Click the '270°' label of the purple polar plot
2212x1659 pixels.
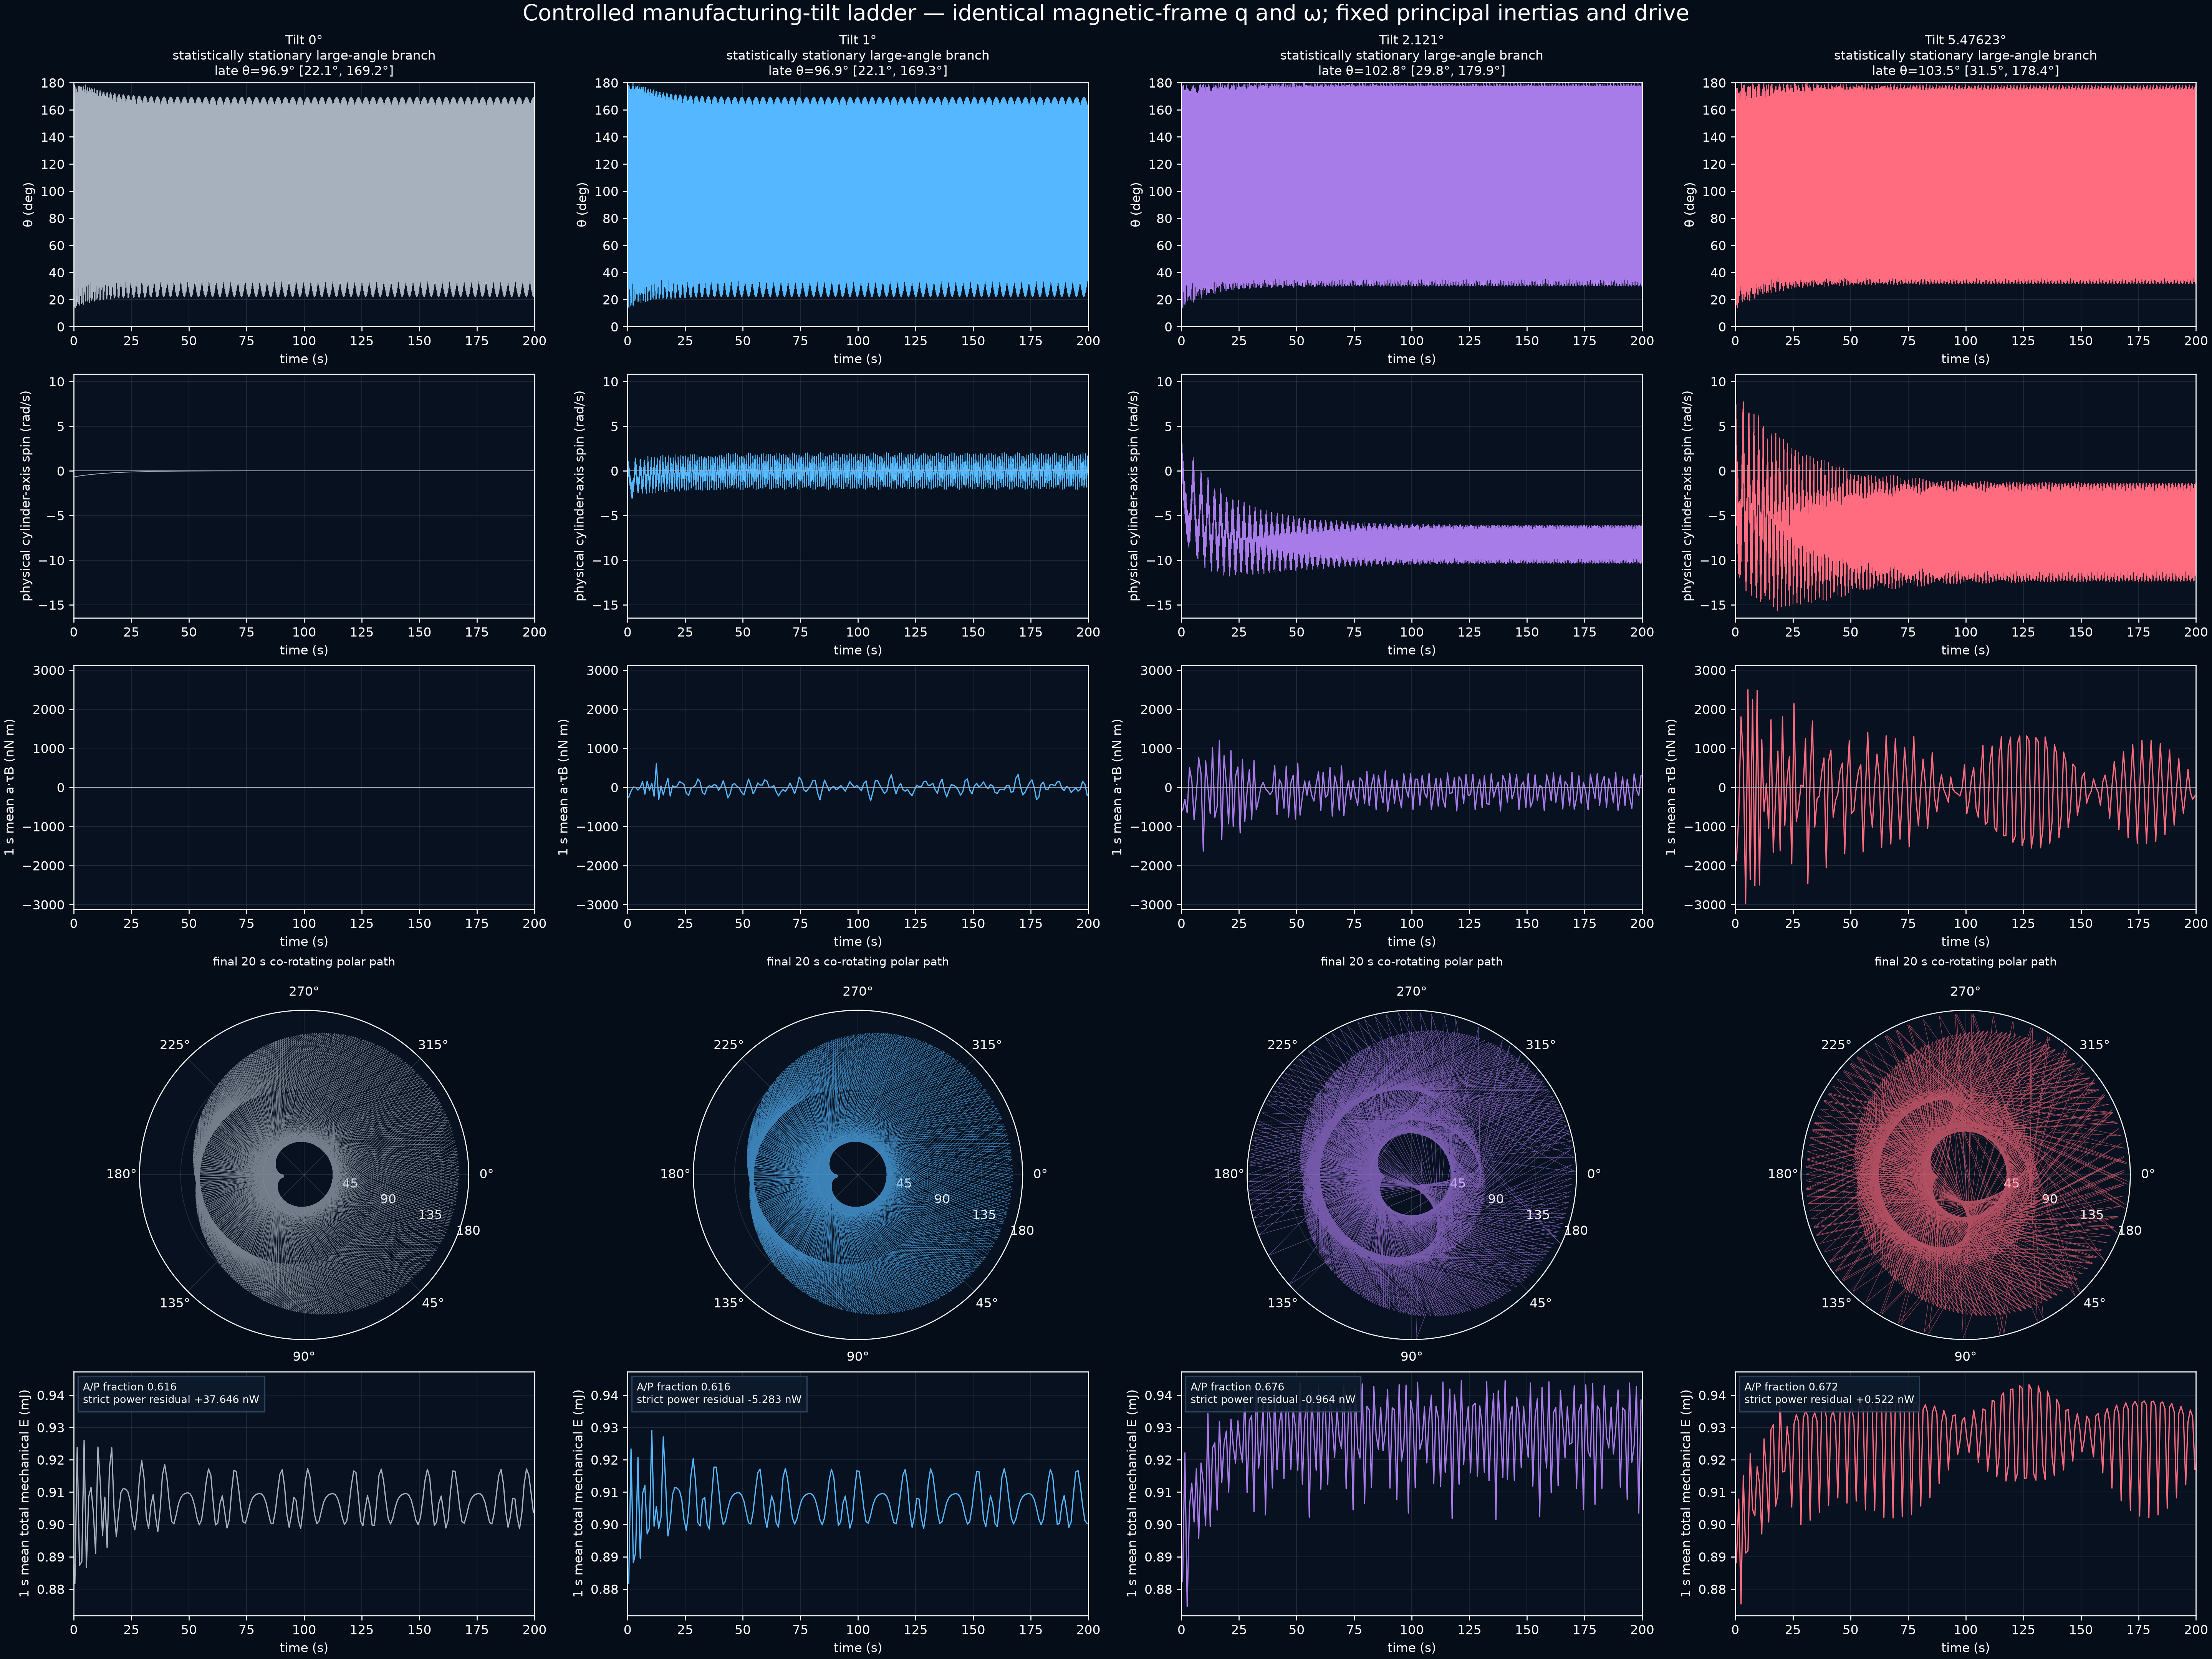pyautogui.click(x=1411, y=991)
